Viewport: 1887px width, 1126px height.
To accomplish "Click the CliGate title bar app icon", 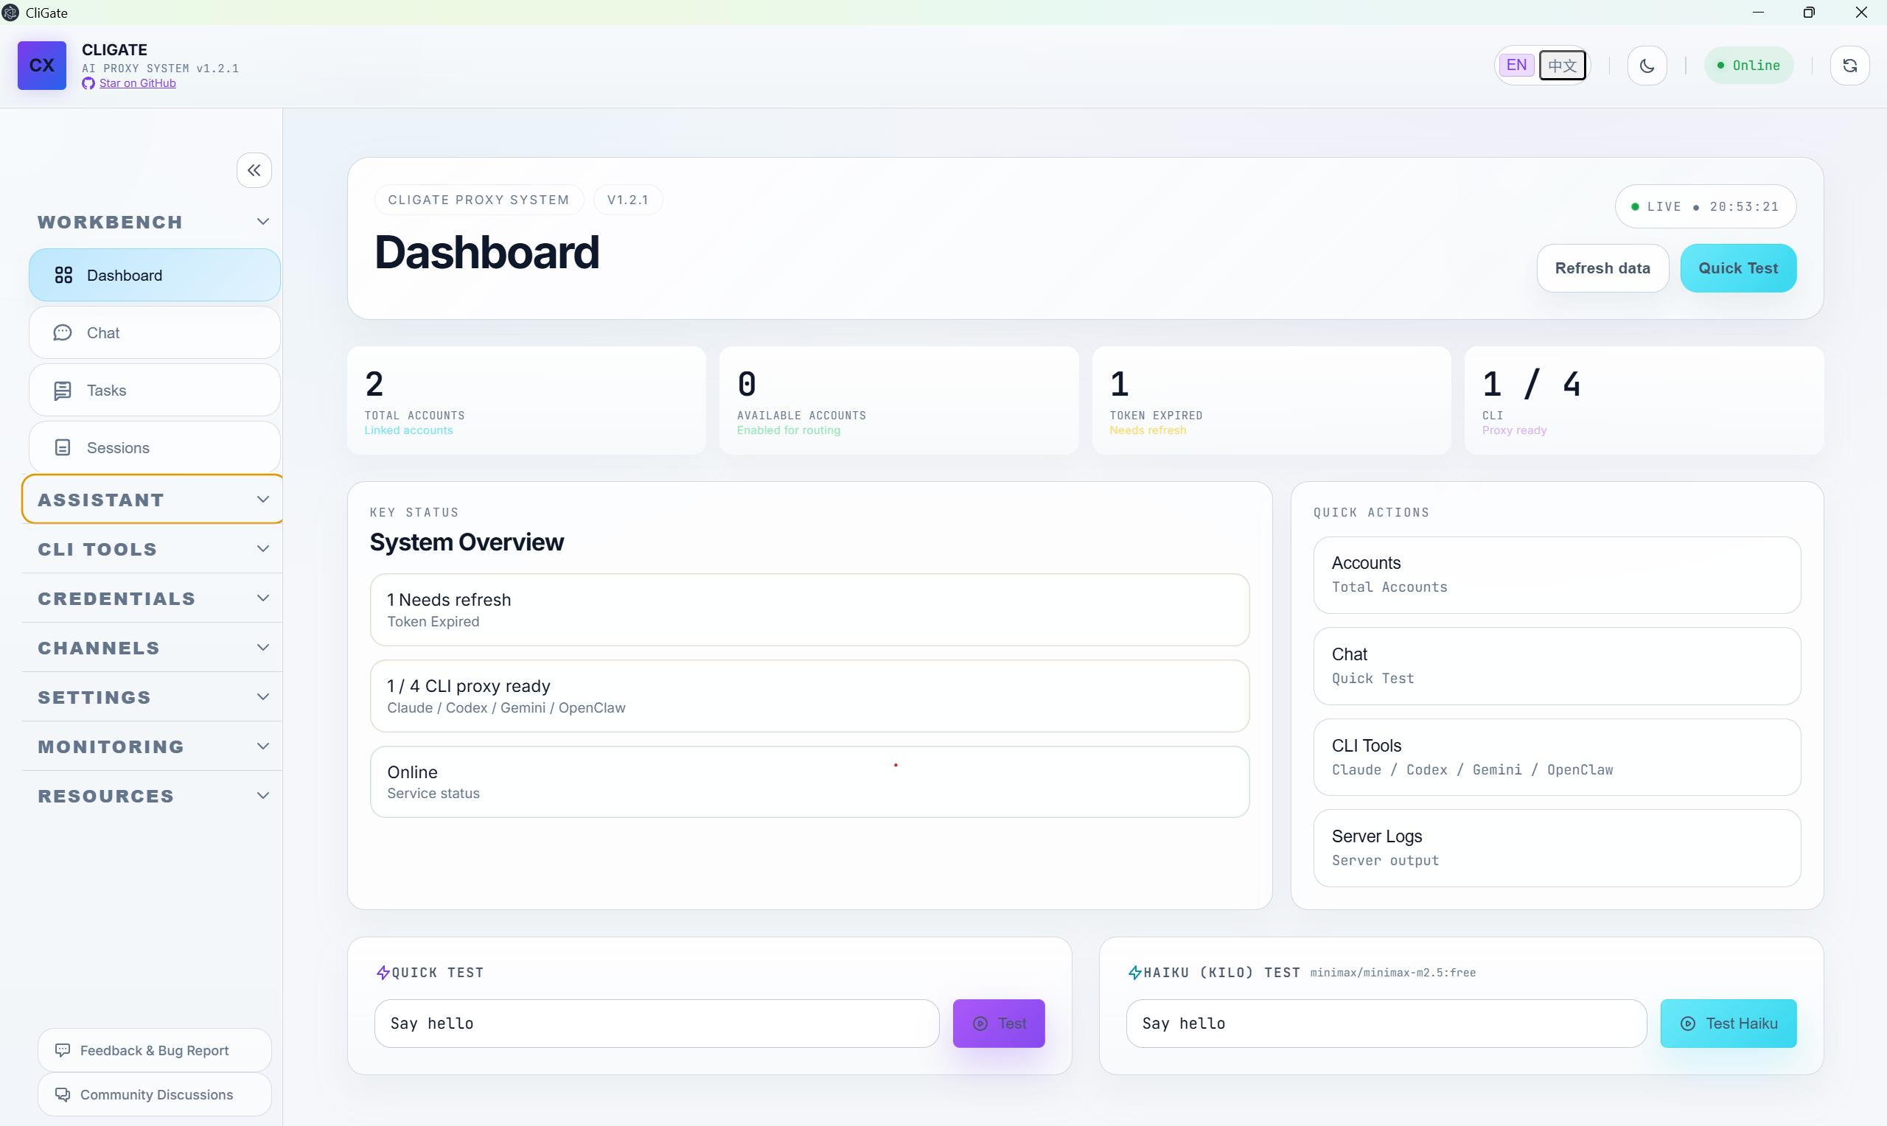I will coord(10,12).
